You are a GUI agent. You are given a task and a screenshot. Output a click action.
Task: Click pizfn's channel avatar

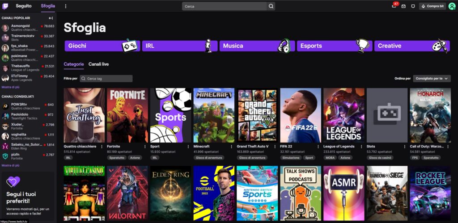pyautogui.click(x=5, y=156)
